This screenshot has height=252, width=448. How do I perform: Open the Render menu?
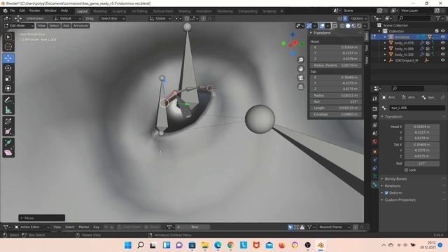34,10
